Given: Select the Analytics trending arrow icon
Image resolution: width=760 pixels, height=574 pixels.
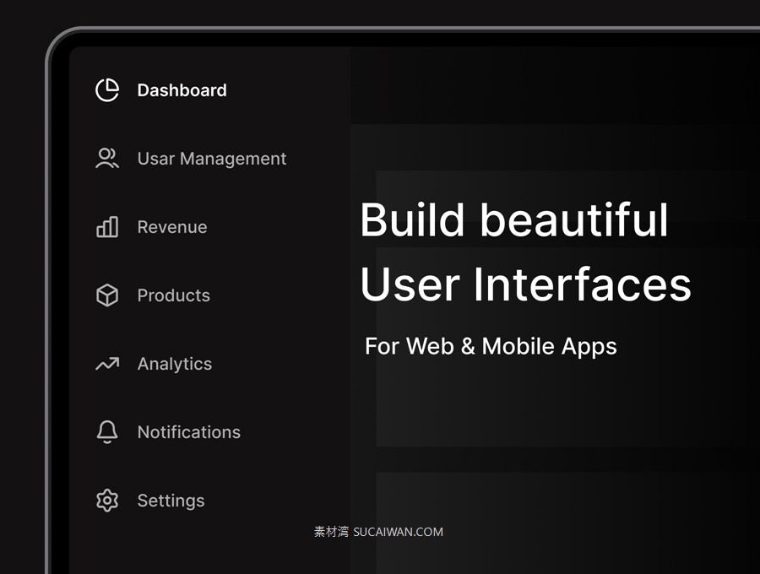Looking at the screenshot, I should pos(107,364).
